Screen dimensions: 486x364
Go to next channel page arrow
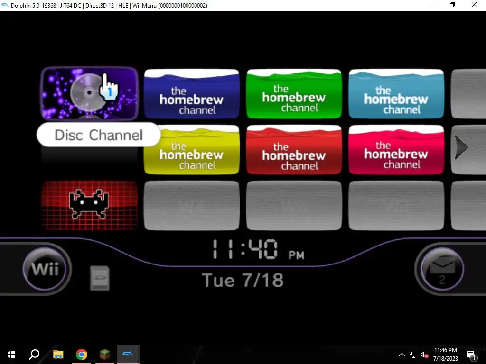tap(461, 148)
